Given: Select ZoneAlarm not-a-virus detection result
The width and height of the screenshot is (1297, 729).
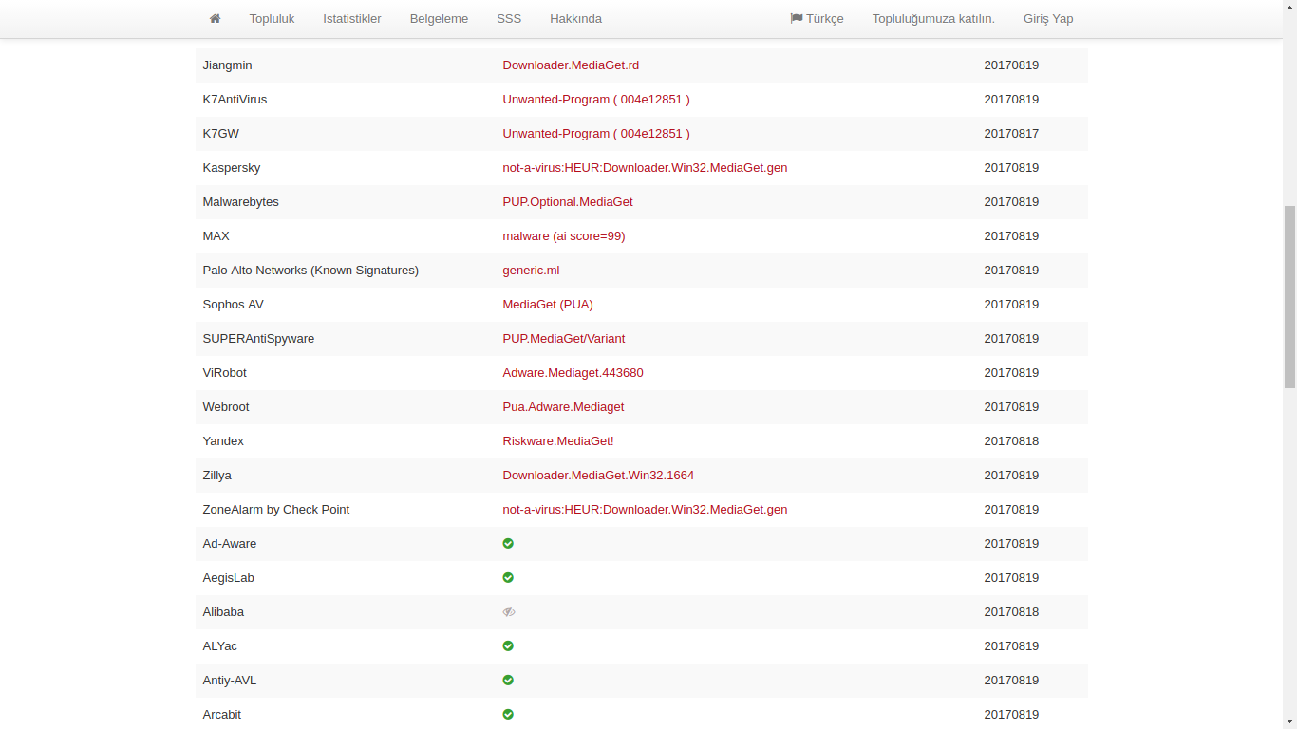Looking at the screenshot, I should click(x=645, y=510).
